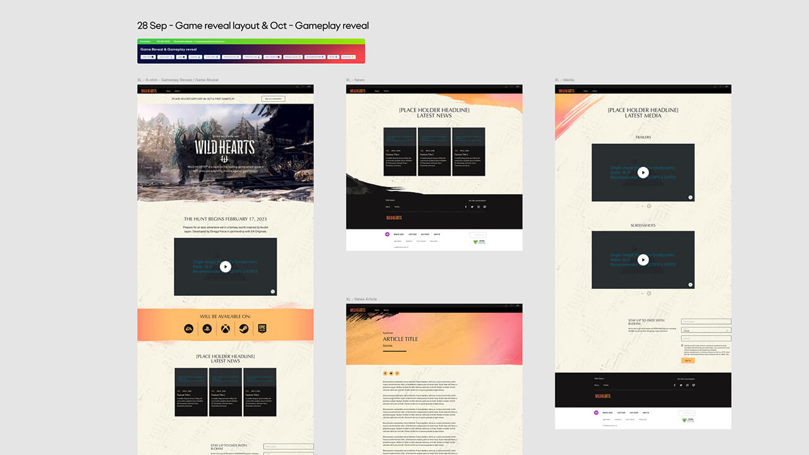The image size is (809, 455).
Task: Select the Gameplay Reveal / Game Reveal frame label
Action: (x=178, y=80)
